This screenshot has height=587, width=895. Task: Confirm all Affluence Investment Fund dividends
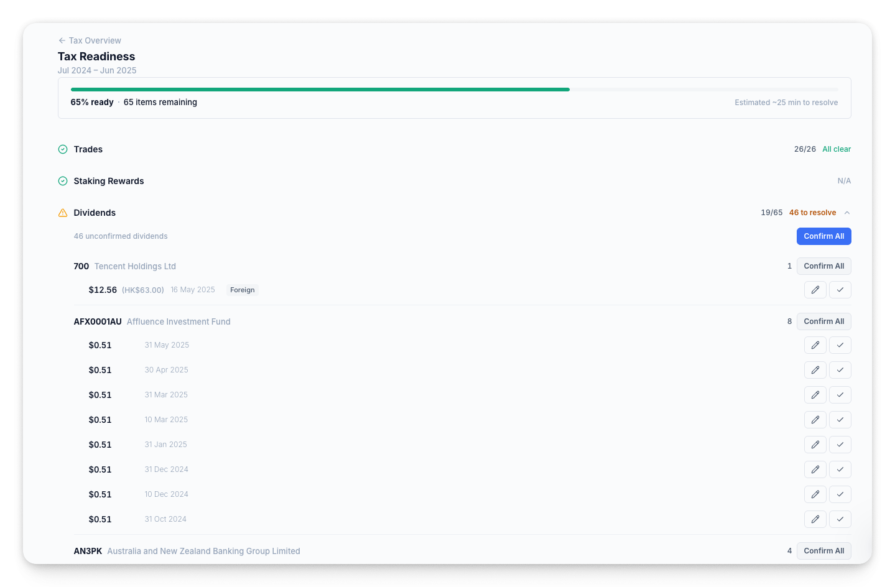click(823, 321)
